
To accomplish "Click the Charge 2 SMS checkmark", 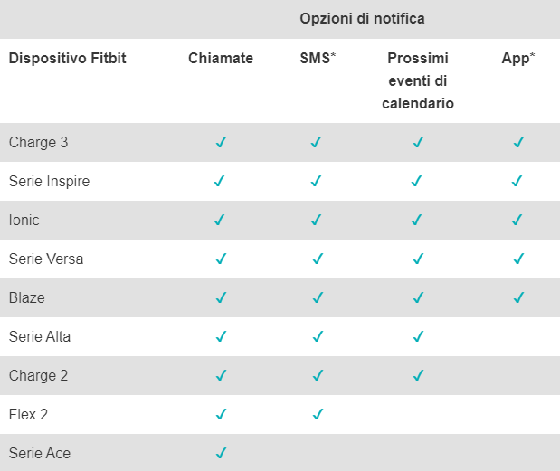I will pos(318,375).
